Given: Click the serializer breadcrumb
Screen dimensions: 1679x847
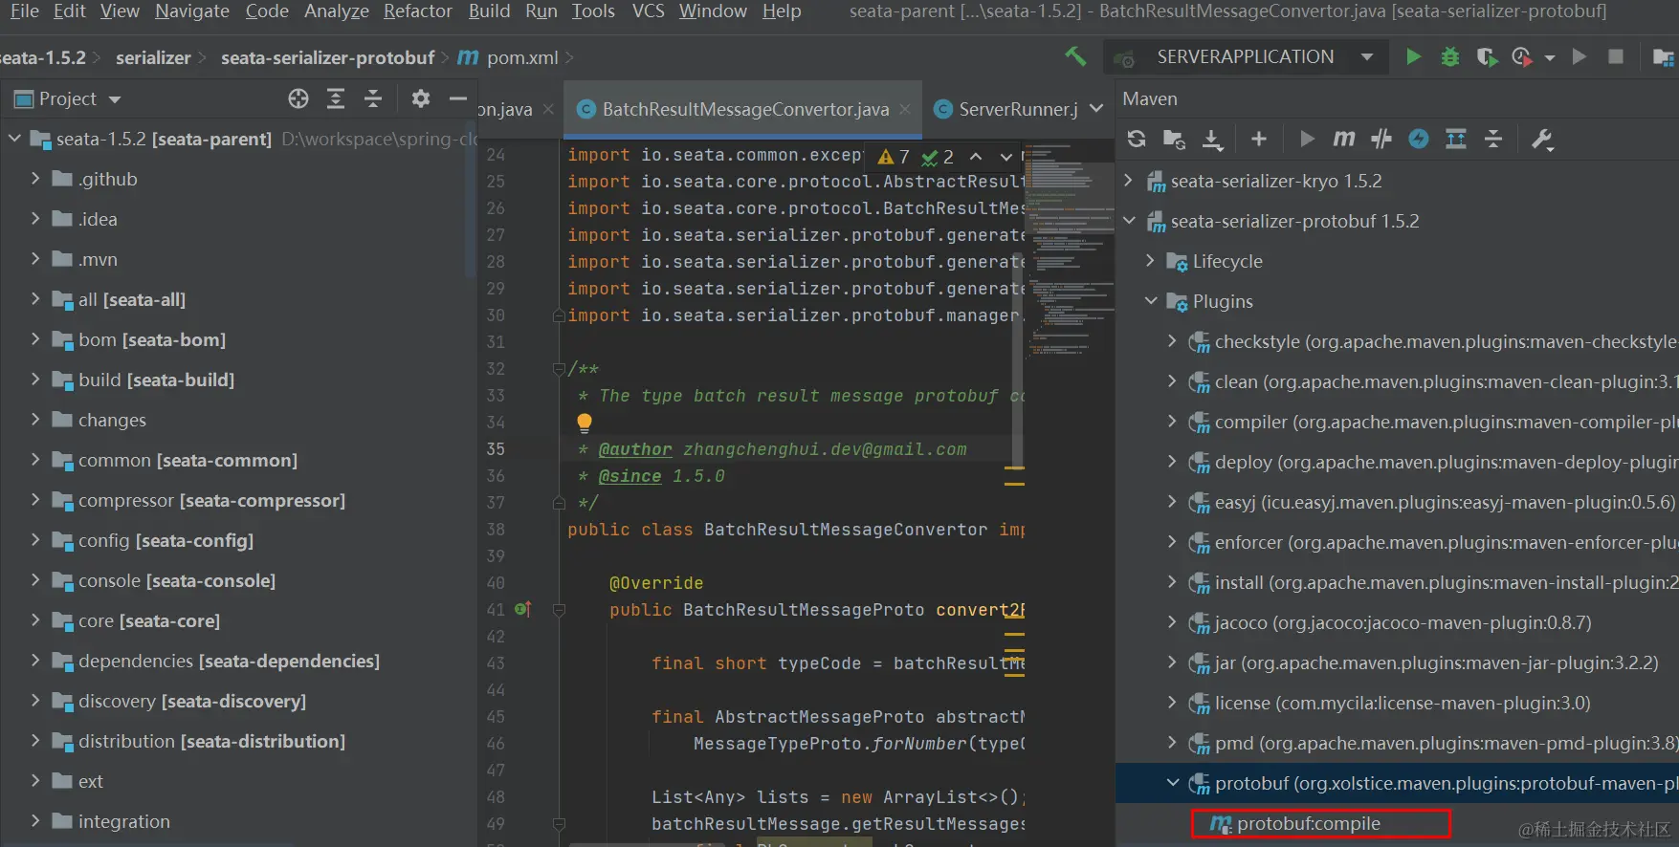Looking at the screenshot, I should [x=153, y=58].
